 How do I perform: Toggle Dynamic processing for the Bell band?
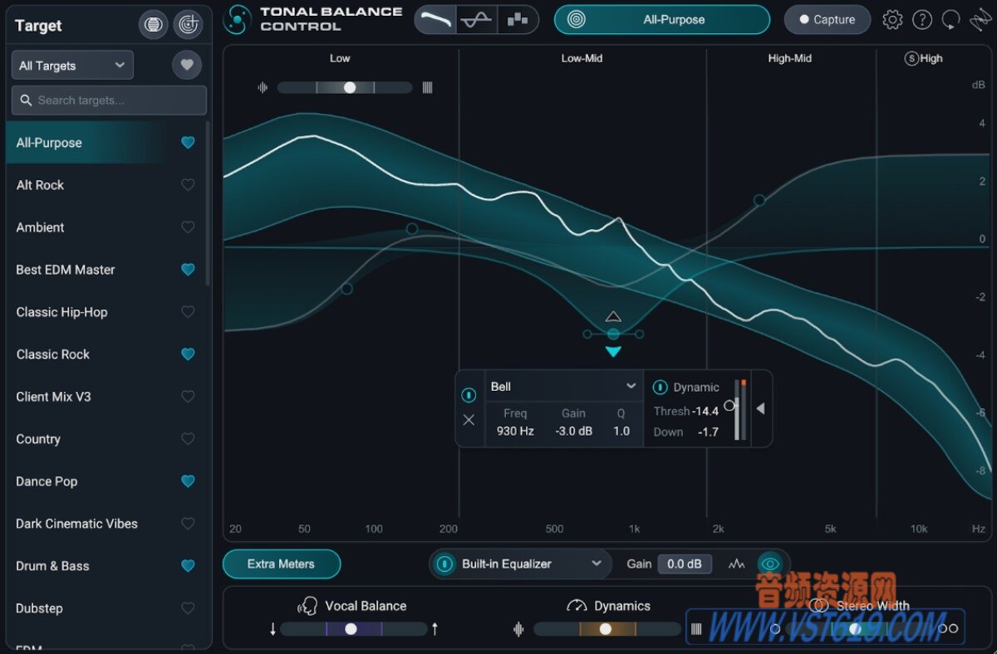660,387
